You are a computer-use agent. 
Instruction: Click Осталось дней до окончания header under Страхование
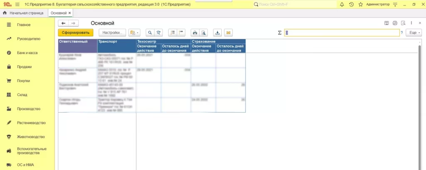[230, 48]
